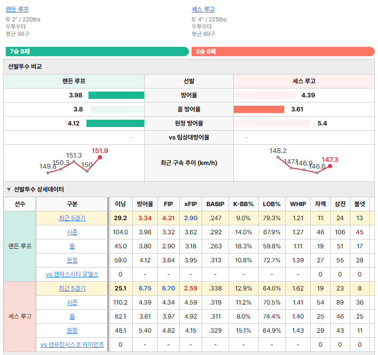The image size is (378, 355).
Task: Click the 랜든 루프 header in comparison table
Action: pos(74,81)
